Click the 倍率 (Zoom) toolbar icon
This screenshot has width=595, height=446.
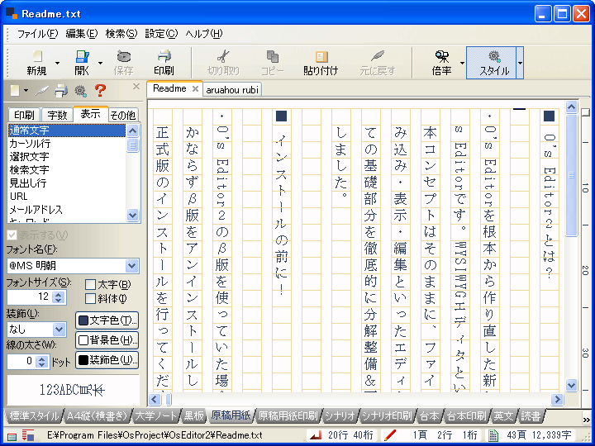tap(441, 57)
